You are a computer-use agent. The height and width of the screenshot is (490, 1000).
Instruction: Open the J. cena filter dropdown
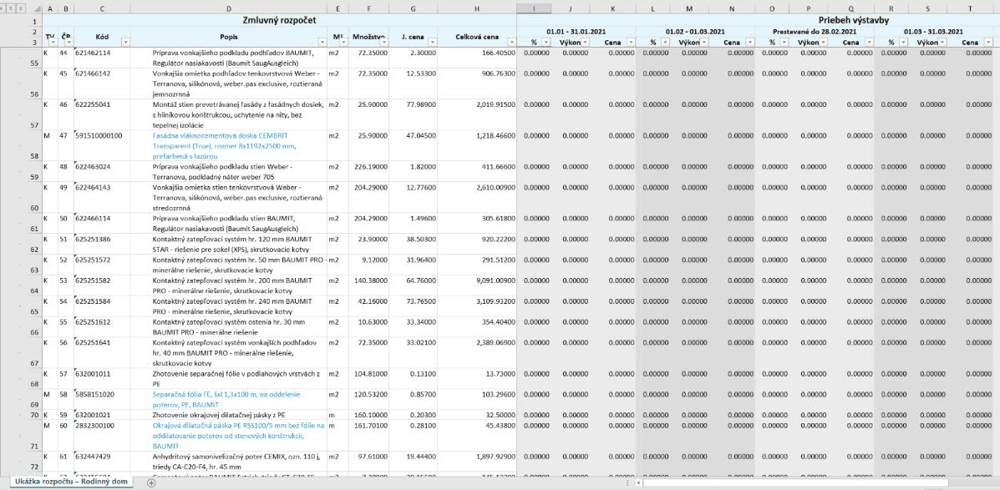(x=431, y=42)
